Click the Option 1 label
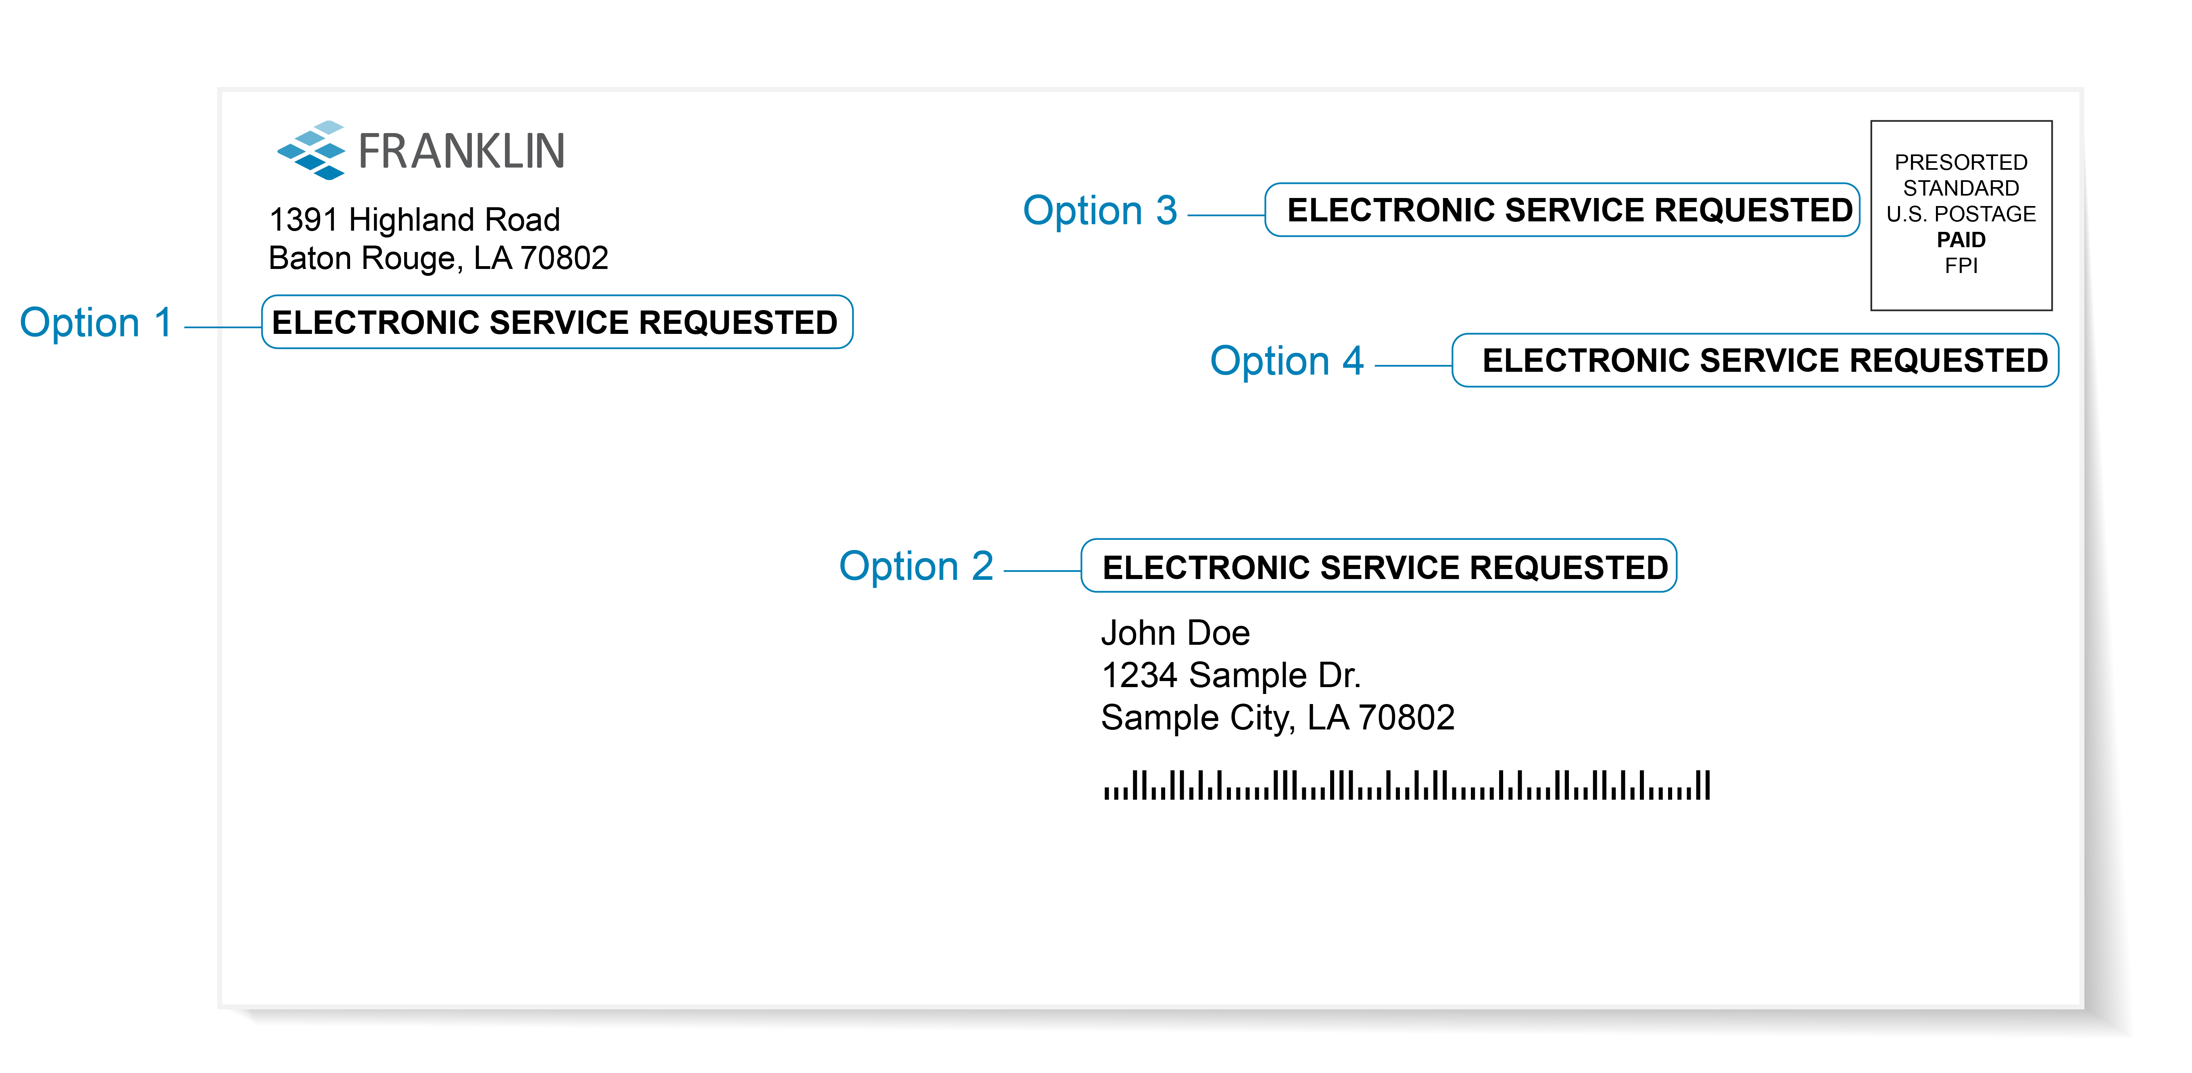The image size is (2192, 1073). 95,323
